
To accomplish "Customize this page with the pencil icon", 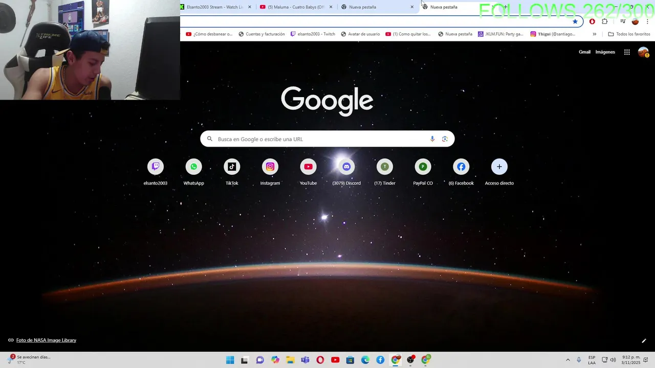I will [644, 341].
